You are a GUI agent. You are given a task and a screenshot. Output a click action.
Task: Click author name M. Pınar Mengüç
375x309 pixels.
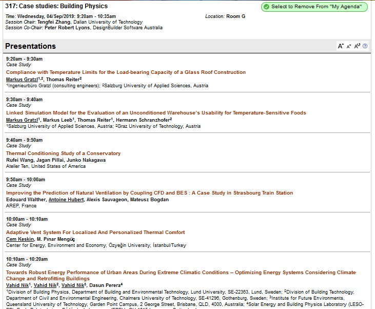[x=56, y=239]
